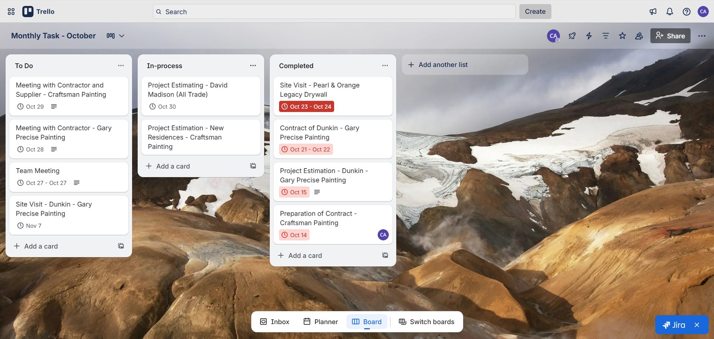714x339 pixels.
Task: Switch to the Planner tab
Action: click(321, 322)
